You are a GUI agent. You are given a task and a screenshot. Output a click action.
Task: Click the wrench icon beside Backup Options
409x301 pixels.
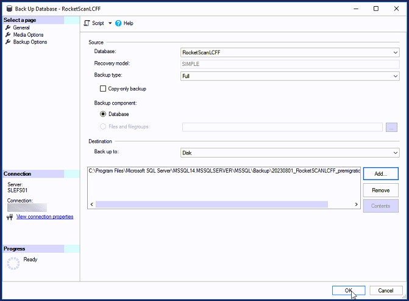tap(8, 42)
